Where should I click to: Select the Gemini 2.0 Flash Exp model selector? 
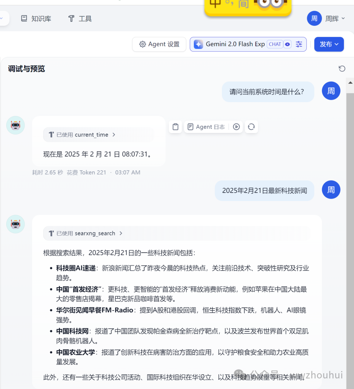pos(235,44)
